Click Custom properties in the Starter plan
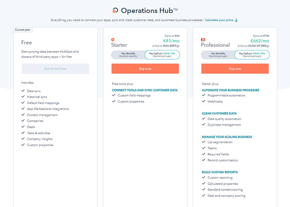The image size is (290, 207). pos(131,101)
